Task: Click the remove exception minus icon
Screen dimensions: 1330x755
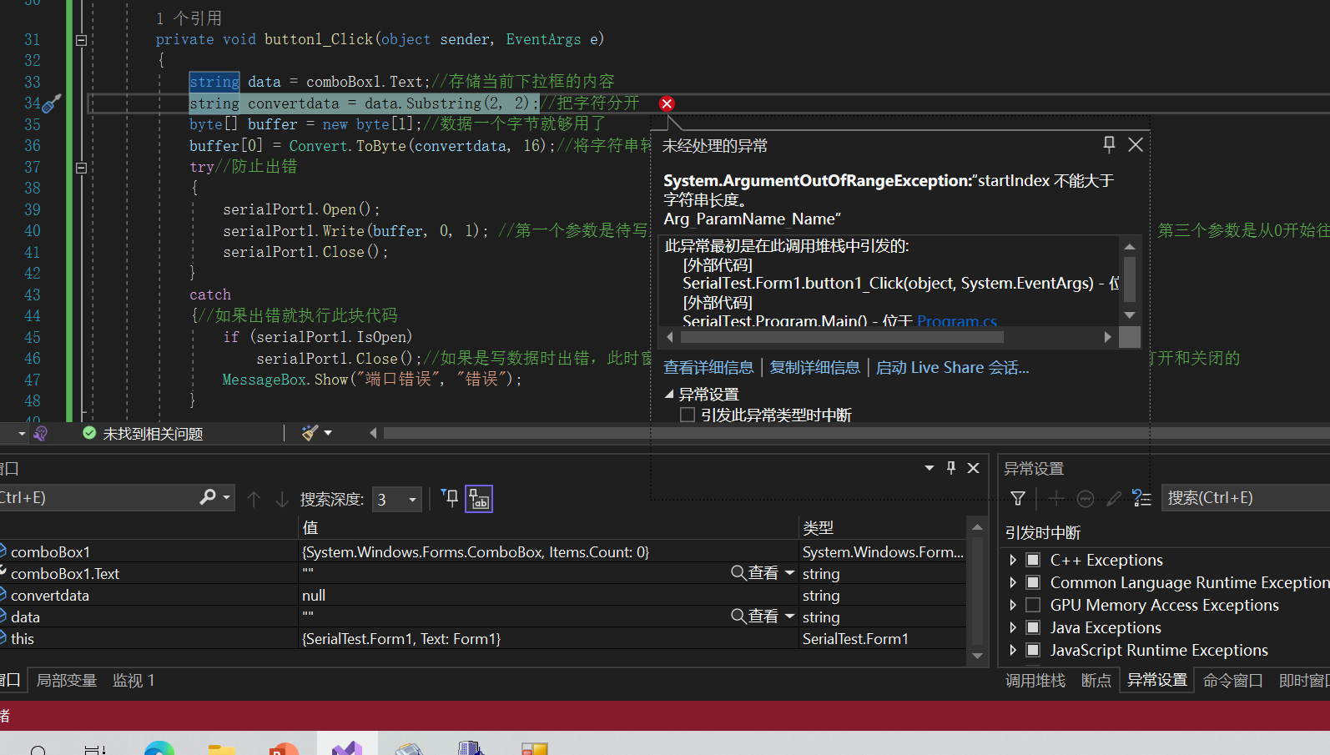Action: click(x=1086, y=499)
